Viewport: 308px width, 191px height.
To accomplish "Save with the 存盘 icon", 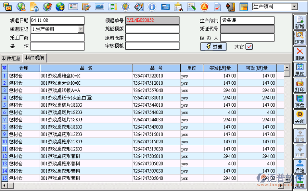I will click(x=300, y=101).
